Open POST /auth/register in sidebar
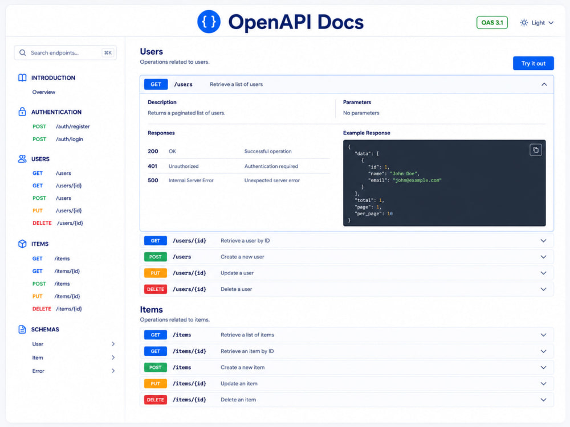 pos(61,126)
